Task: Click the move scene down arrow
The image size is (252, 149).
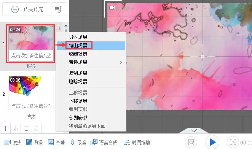Action: [16, 128]
